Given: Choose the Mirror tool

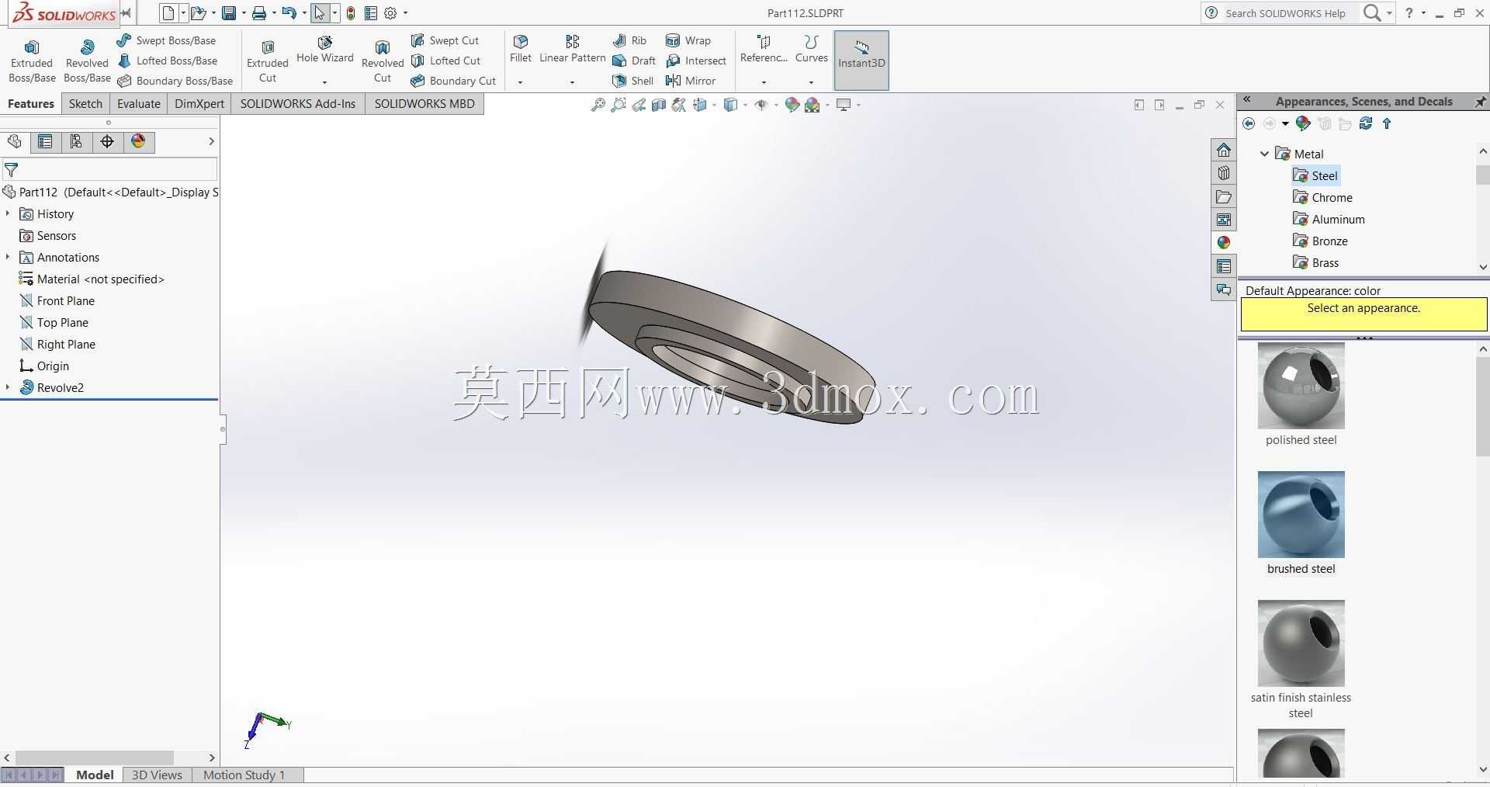Looking at the screenshot, I should click(691, 81).
